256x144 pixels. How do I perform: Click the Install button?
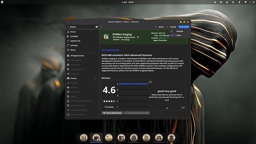[171, 27]
